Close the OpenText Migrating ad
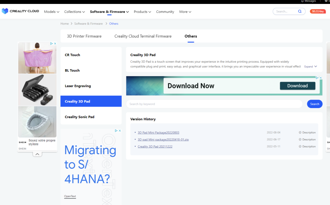 pos(120,131)
